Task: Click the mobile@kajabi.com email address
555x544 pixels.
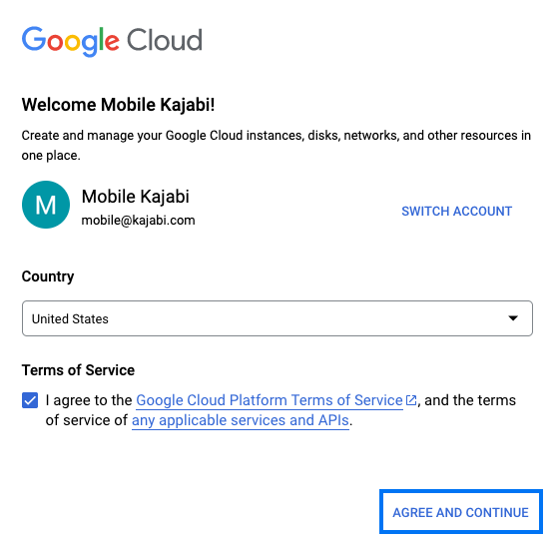Action: pos(138,221)
